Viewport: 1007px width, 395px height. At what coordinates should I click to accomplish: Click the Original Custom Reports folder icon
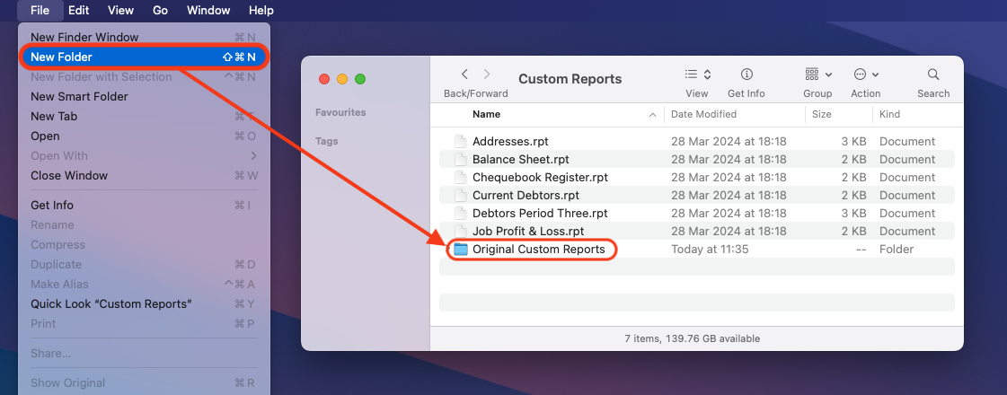click(x=461, y=250)
